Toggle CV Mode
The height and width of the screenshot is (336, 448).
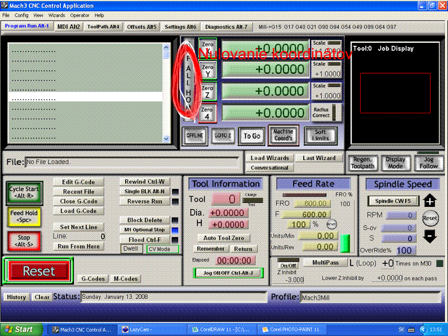[x=162, y=249]
